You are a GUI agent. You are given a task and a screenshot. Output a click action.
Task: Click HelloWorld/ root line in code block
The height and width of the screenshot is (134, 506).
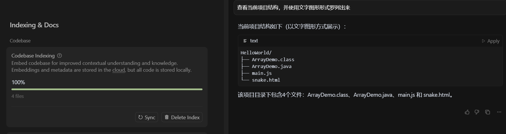[x=256, y=53]
